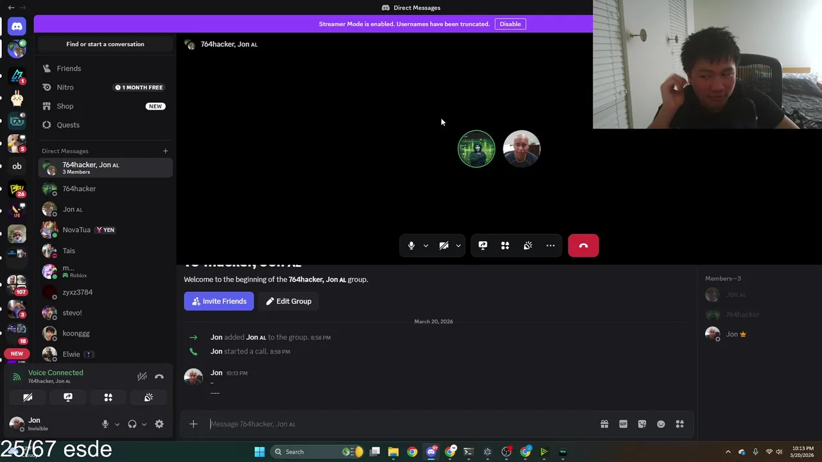Image resolution: width=822 pixels, height=462 pixels.
Task: Disable Streamer Mode from the banner
Action: coord(511,24)
